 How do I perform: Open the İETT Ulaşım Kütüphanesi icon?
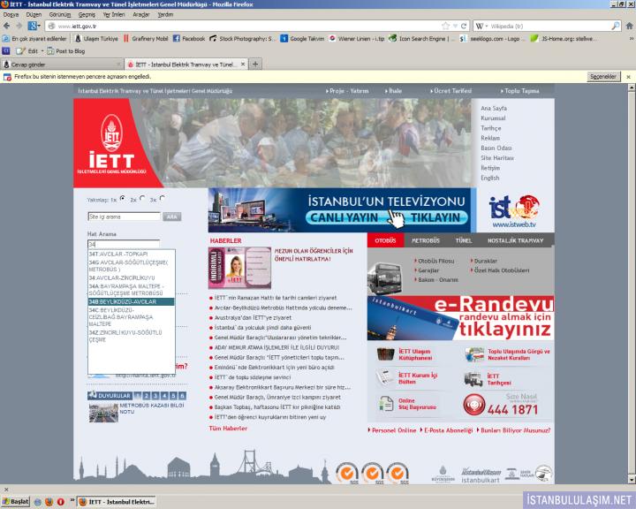[385, 354]
